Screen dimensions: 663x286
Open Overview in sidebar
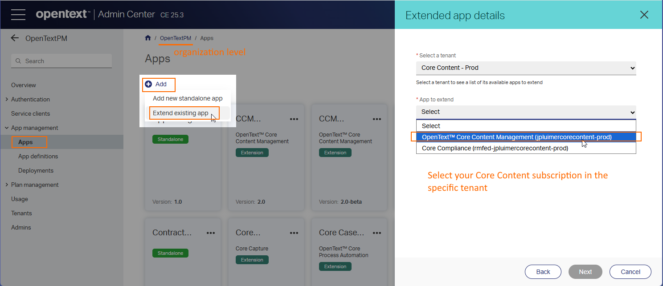(24, 85)
